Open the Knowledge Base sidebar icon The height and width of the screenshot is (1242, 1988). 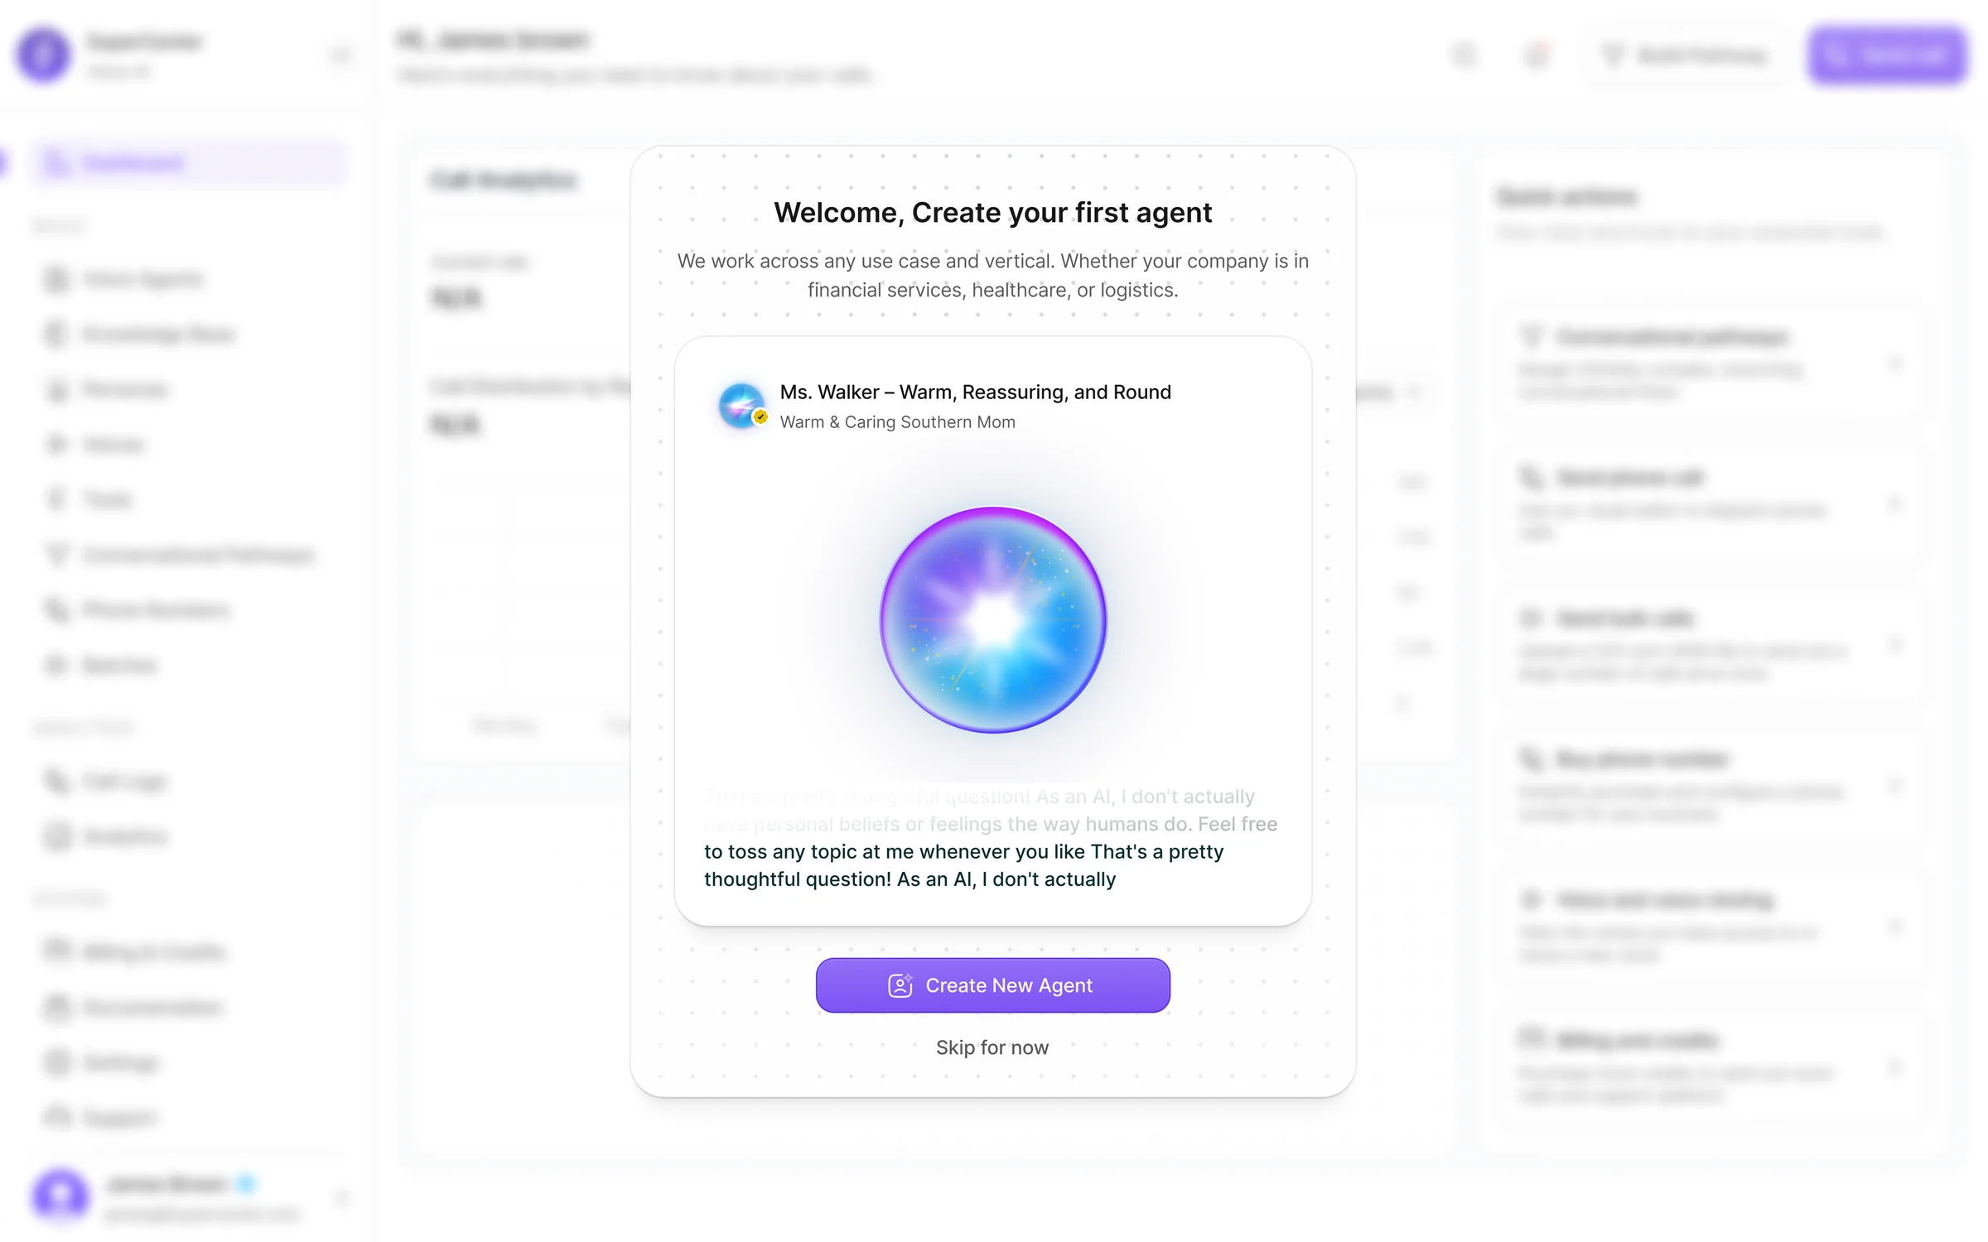tap(55, 334)
